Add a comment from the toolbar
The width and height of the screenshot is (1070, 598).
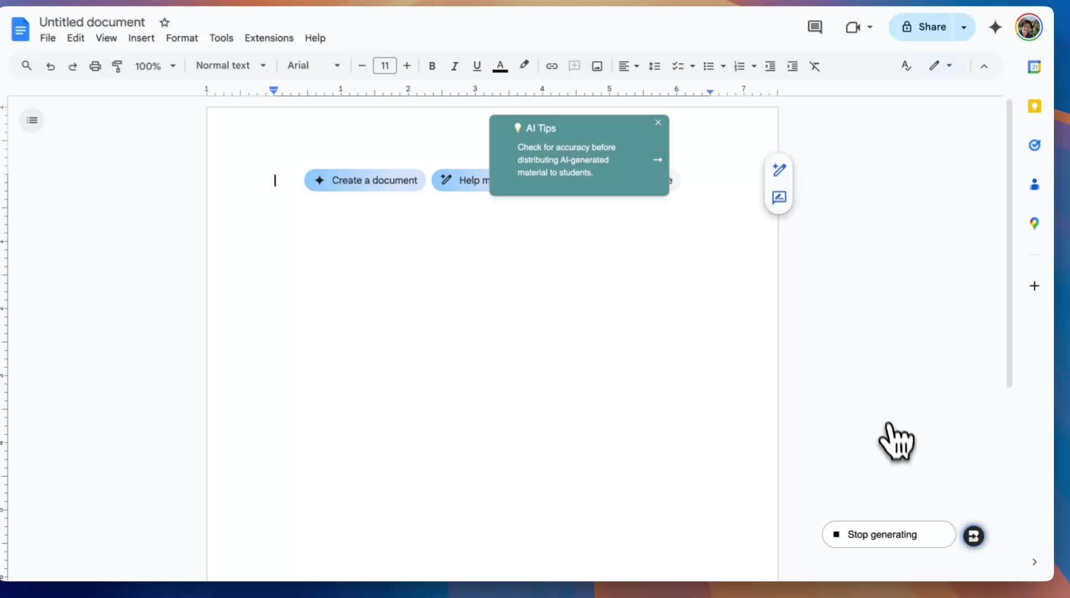coord(574,66)
